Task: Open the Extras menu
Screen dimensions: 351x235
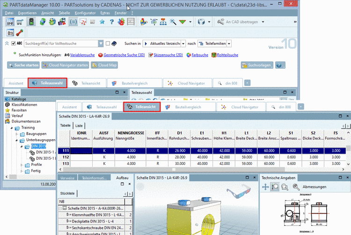Action: (x=105, y=13)
